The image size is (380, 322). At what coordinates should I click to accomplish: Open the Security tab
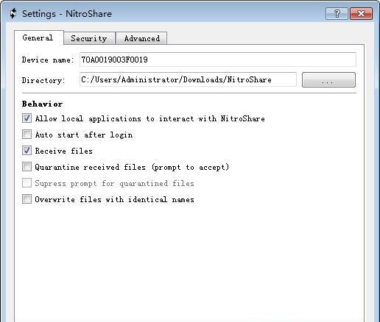pyautogui.click(x=89, y=38)
